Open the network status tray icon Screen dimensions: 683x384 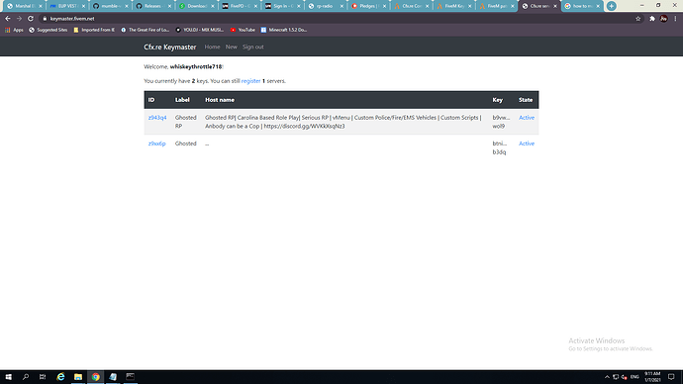click(x=616, y=377)
